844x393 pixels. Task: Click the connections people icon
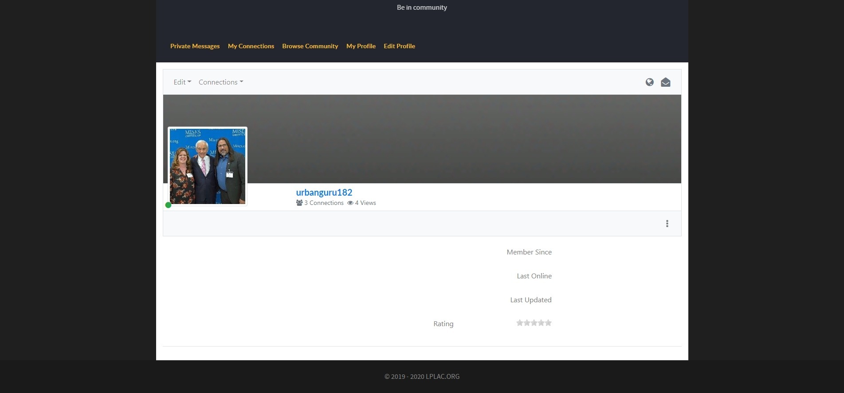point(299,203)
